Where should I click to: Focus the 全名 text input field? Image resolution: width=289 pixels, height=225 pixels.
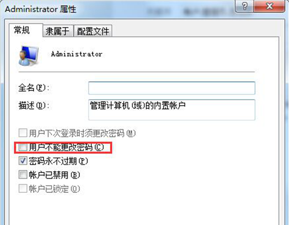[172, 88]
